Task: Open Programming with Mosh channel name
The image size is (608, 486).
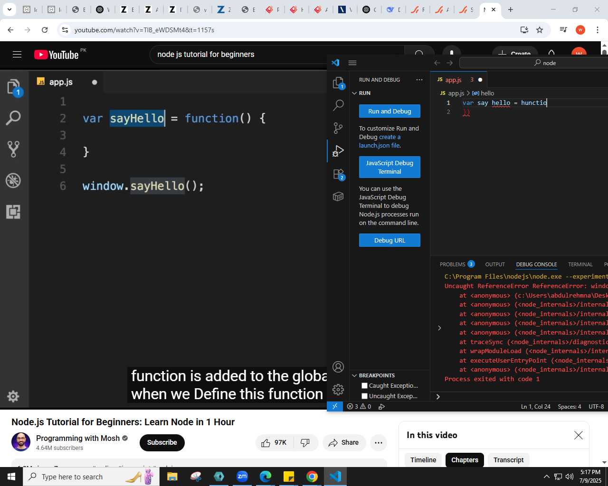Action: coord(78,438)
